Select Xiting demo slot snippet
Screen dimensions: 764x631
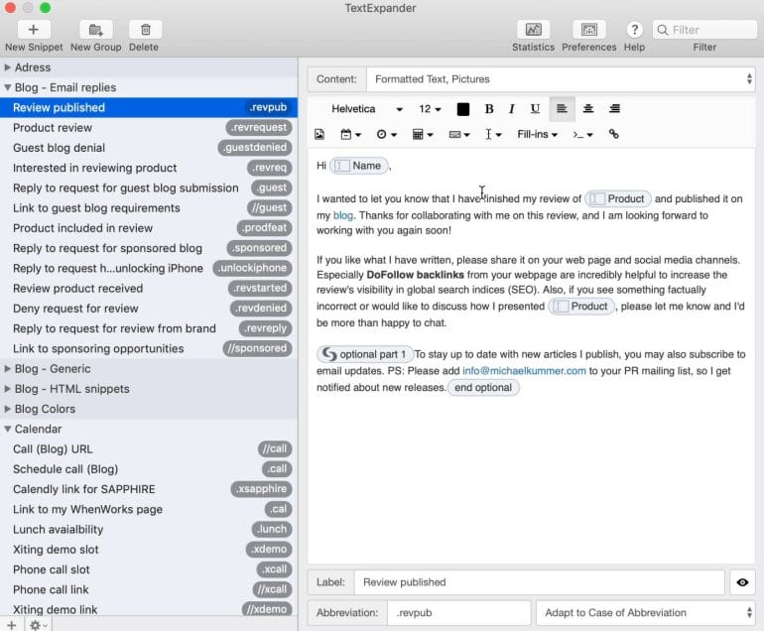click(x=149, y=549)
